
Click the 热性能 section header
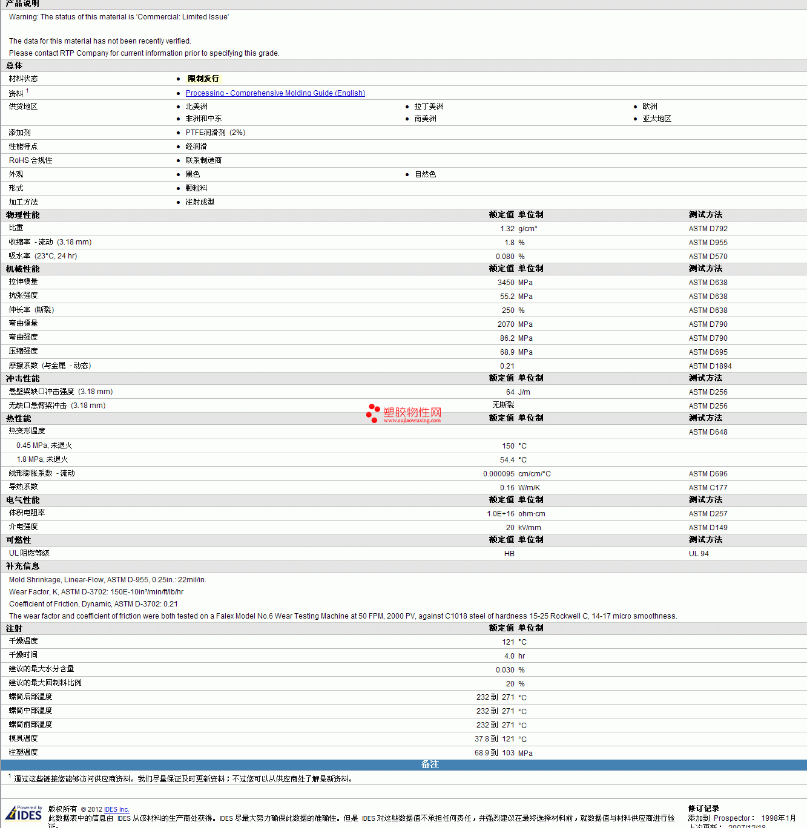tap(19, 419)
